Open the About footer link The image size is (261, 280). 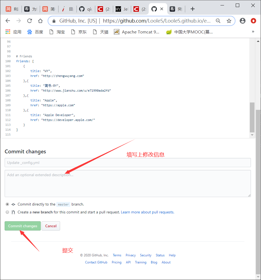(166, 262)
